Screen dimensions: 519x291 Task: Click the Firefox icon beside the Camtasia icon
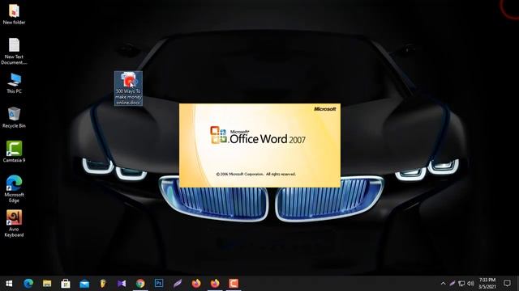click(215, 284)
